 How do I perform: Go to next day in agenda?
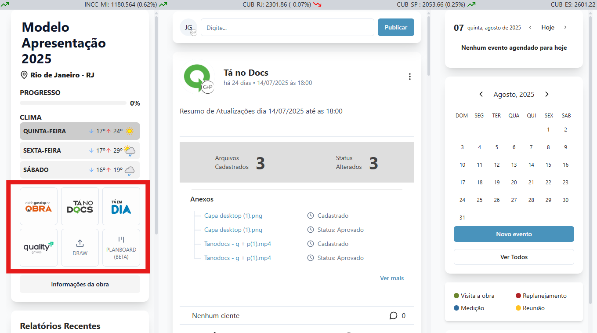(565, 27)
